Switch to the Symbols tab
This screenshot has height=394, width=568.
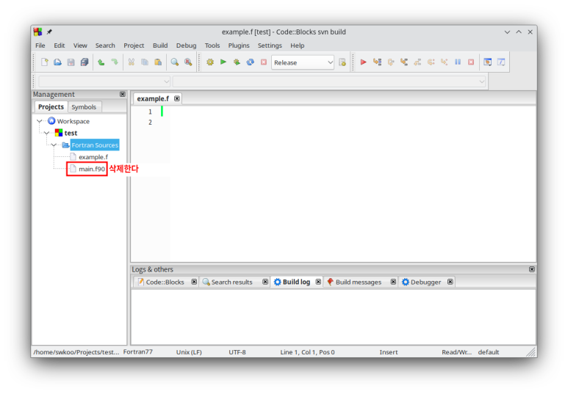[x=84, y=107]
